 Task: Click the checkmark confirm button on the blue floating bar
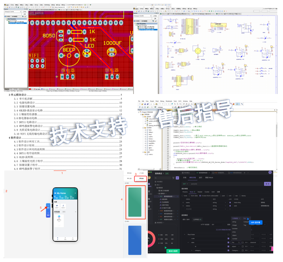coord(48,207)
